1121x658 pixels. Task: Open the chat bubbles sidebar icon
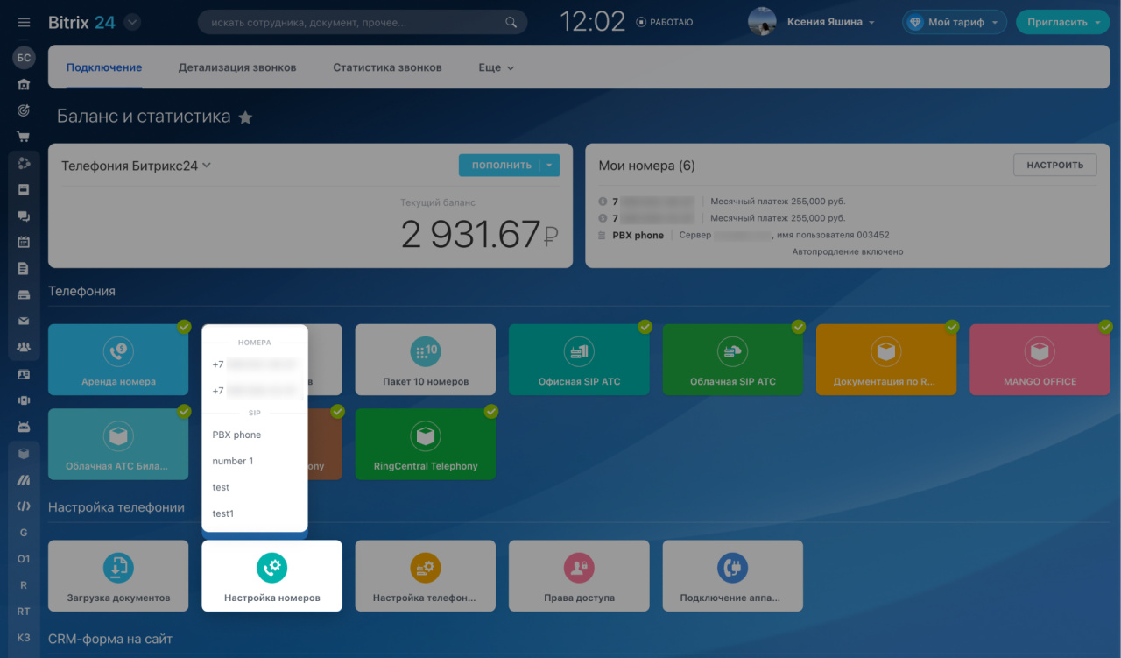24,216
